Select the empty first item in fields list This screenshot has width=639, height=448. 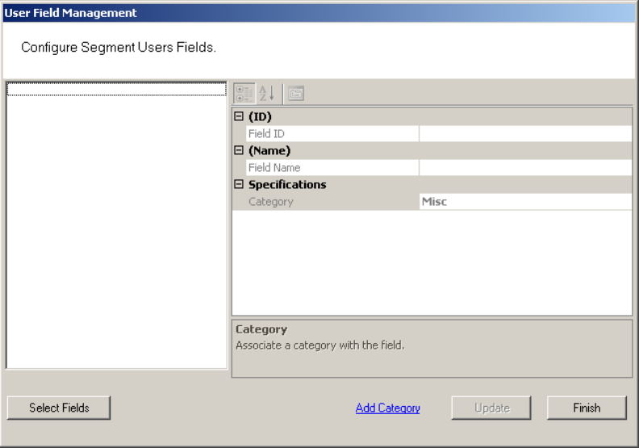tap(116, 90)
